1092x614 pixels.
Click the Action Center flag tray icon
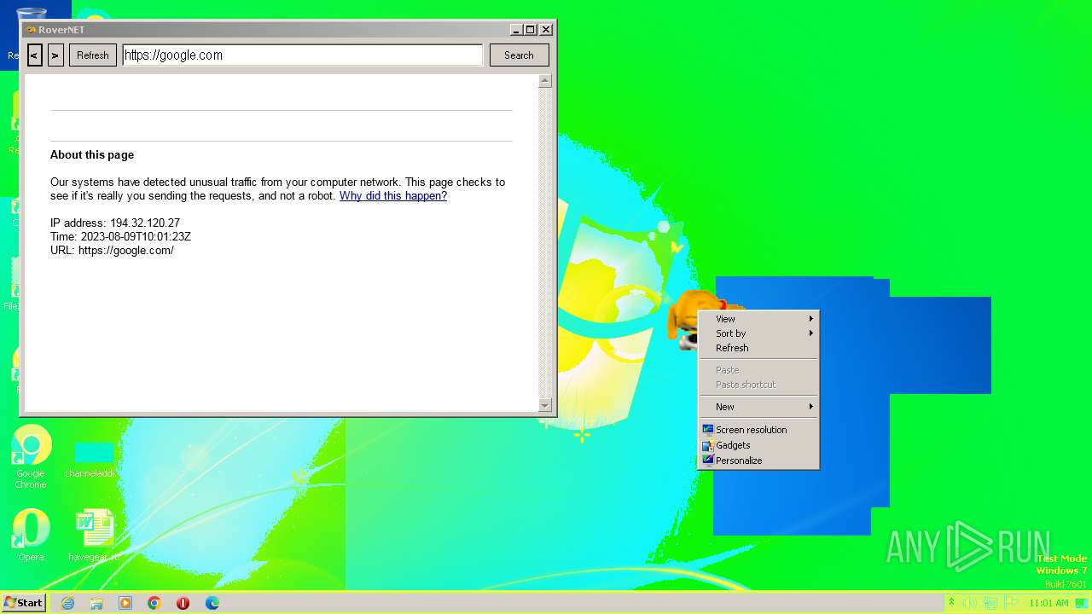point(1013,603)
